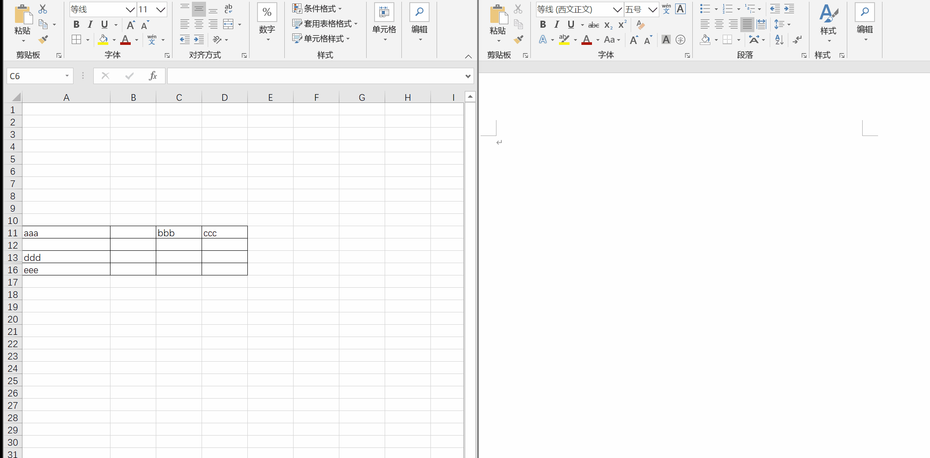Click Format Painter brush in Excel clipboard group
This screenshot has width=930, height=458.
coord(43,40)
